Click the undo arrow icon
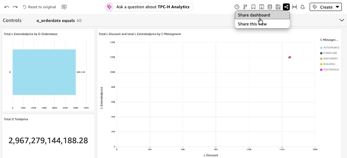Image resolution: width=347 pixels, height=158 pixels. point(7,7)
